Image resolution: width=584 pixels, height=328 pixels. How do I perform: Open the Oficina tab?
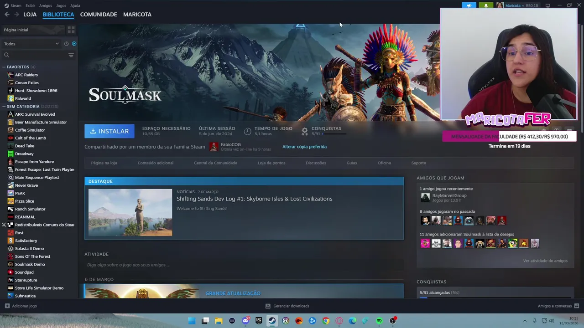384,163
